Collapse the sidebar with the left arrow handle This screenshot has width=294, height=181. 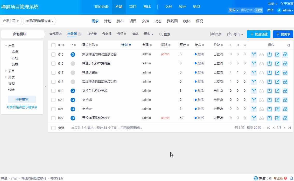point(46,87)
